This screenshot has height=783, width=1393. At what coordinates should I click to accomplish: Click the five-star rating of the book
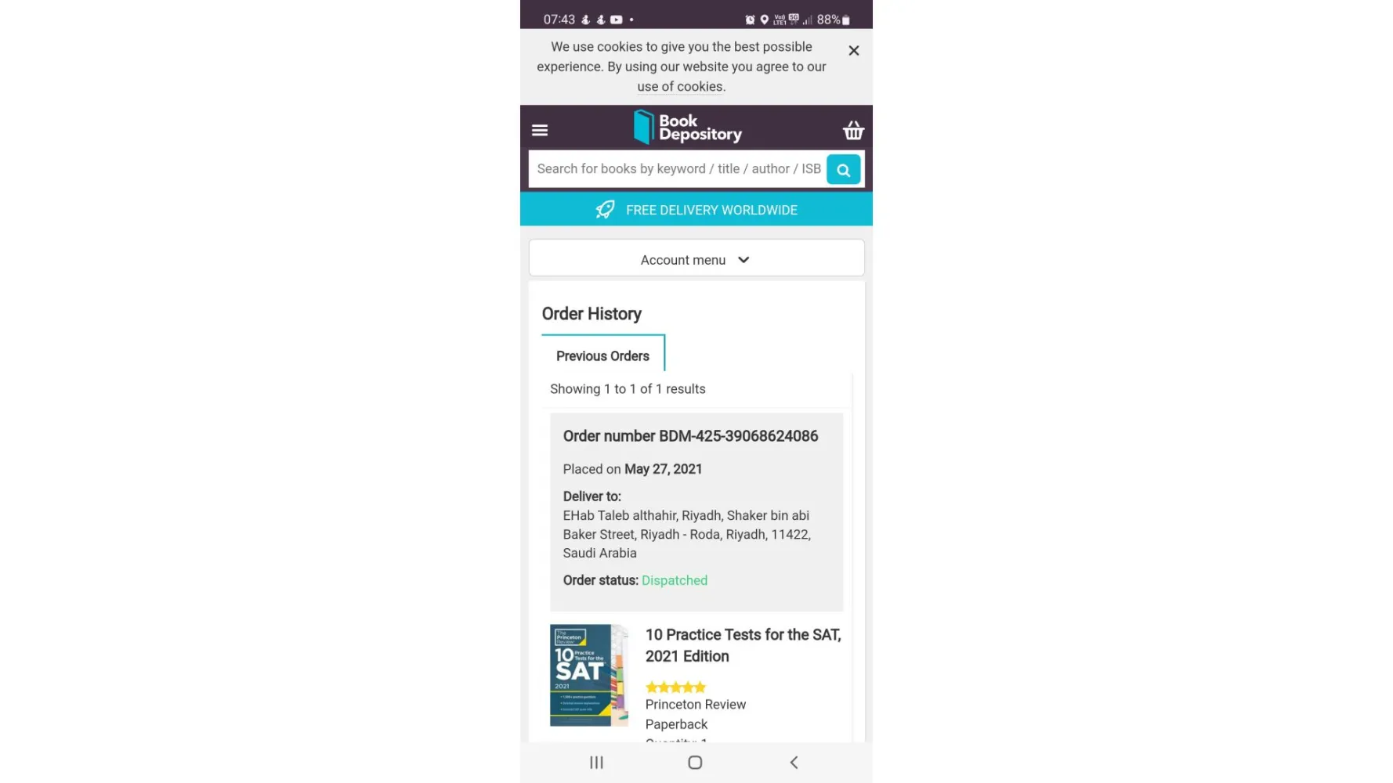click(x=675, y=687)
